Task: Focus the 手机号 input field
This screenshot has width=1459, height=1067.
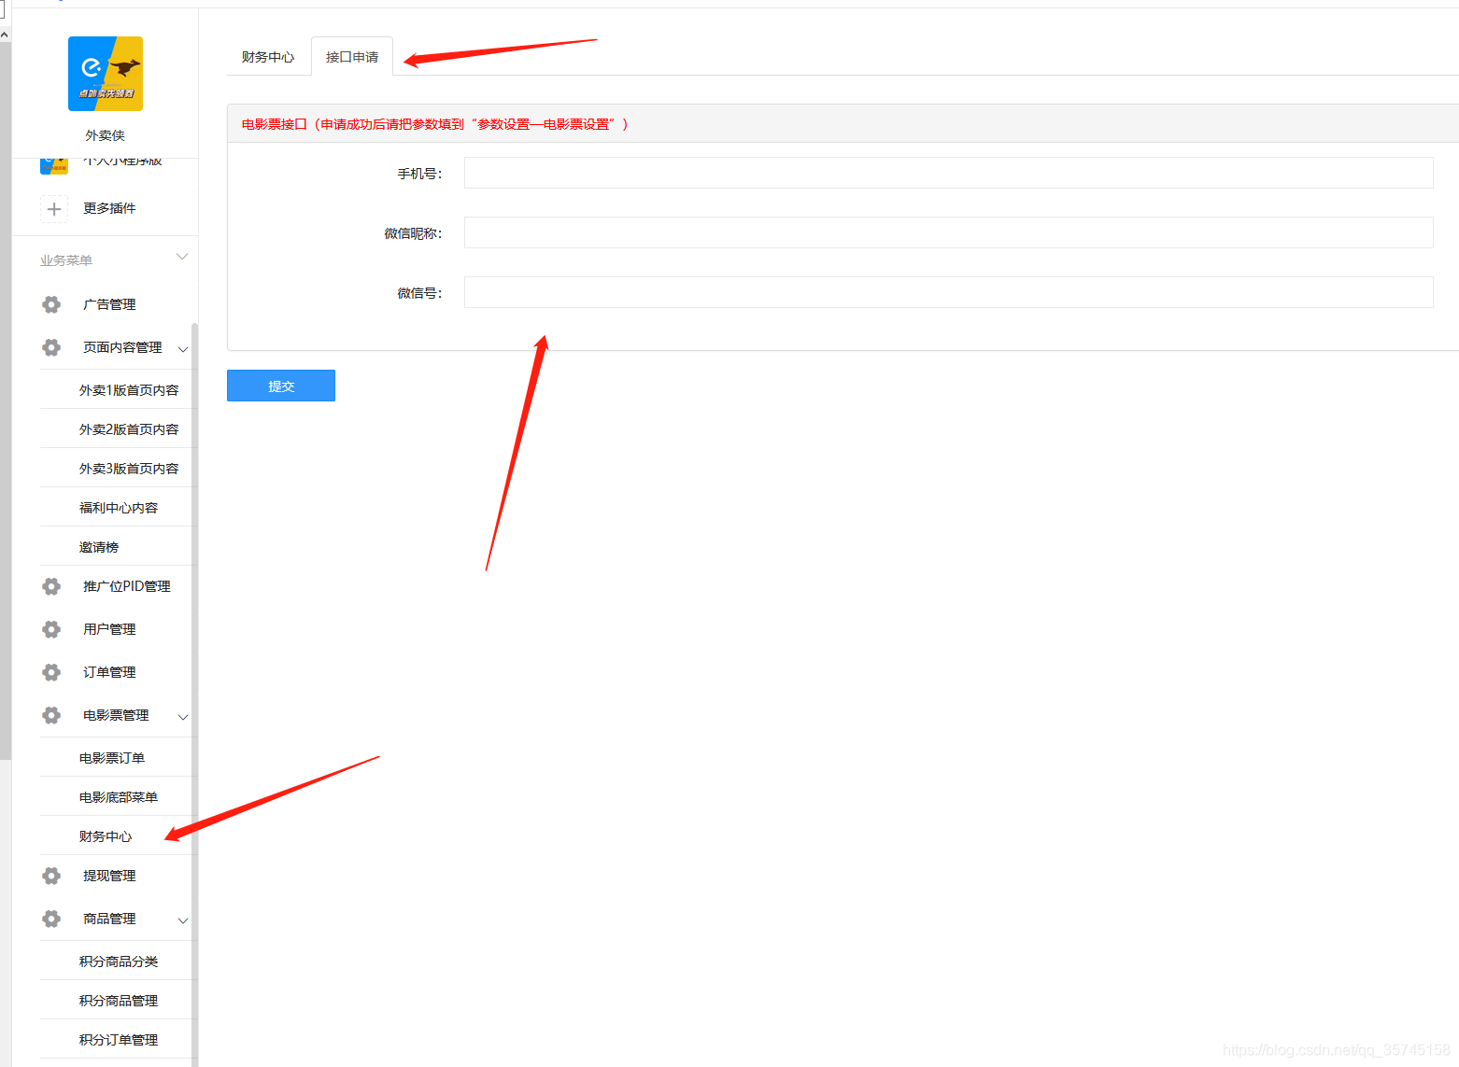Action: point(948,173)
